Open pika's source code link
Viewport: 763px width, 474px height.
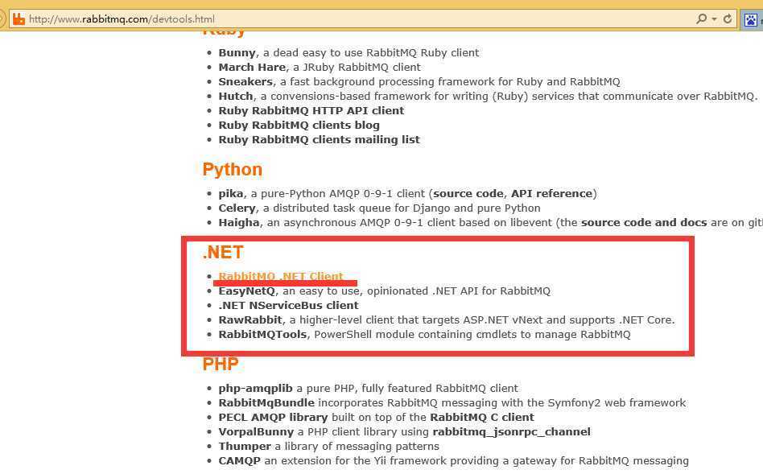pos(468,194)
